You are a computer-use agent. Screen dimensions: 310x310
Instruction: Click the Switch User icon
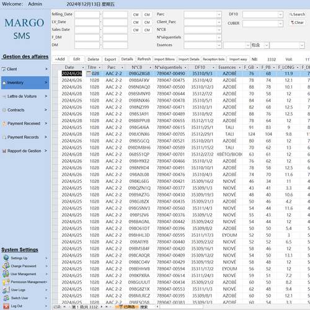point(6,298)
